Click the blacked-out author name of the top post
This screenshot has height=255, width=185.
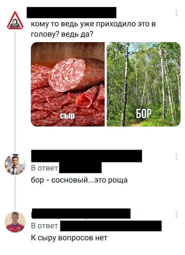[71, 12]
